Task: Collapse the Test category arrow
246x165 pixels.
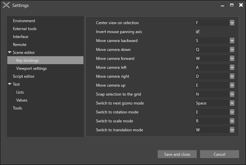Action: (10, 84)
